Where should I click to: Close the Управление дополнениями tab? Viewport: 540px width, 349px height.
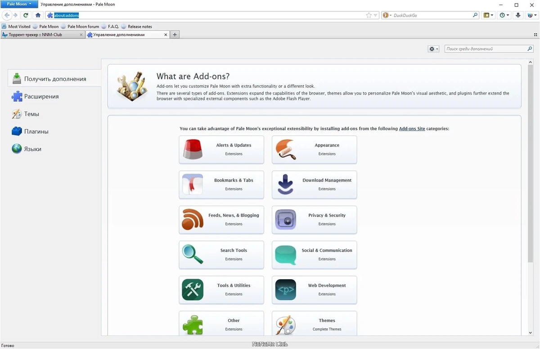(166, 35)
